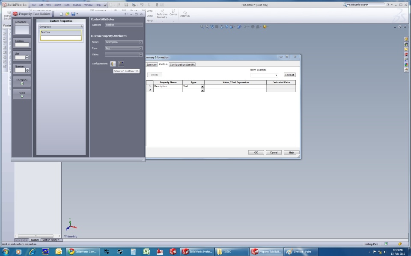Open the SolidWorks Resources house icon in task pane
411x256 pixels.
coord(406,39)
